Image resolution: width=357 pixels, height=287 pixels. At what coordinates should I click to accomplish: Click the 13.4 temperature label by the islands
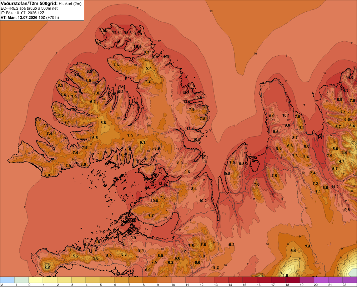(x=162, y=184)
